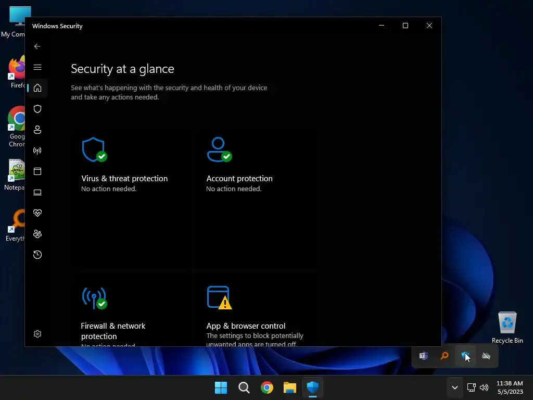Open the hamburger navigation menu
The width and height of the screenshot is (533, 400).
coord(37,67)
